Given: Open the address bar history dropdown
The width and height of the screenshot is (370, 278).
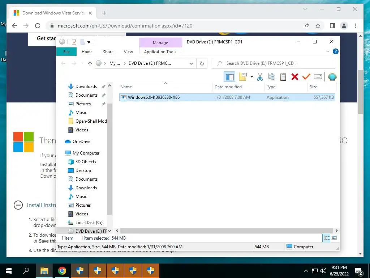Looking at the screenshot, I should coord(191,63).
